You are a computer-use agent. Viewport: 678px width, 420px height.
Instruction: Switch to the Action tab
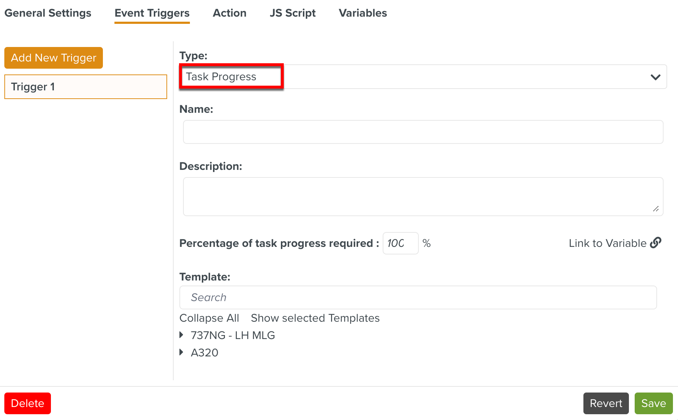point(230,13)
